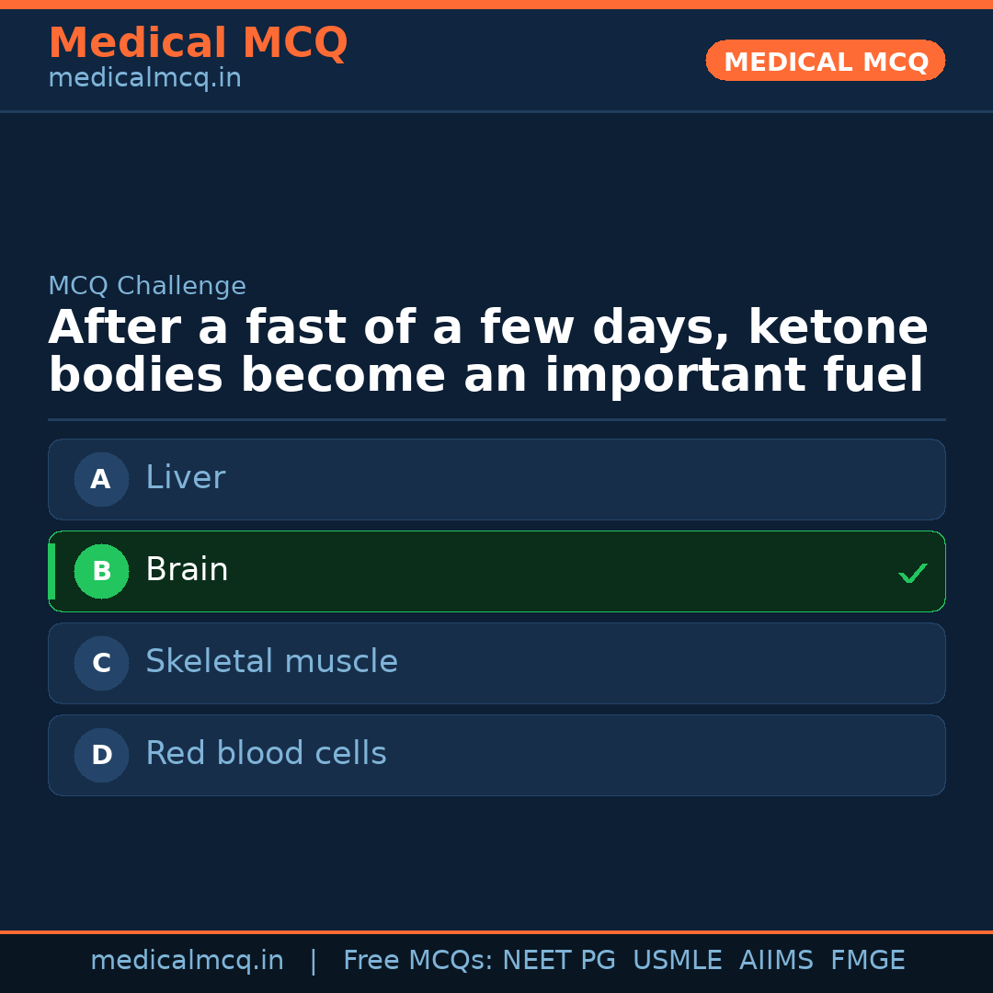Choose the Skeletal muscle answer

[496, 663]
